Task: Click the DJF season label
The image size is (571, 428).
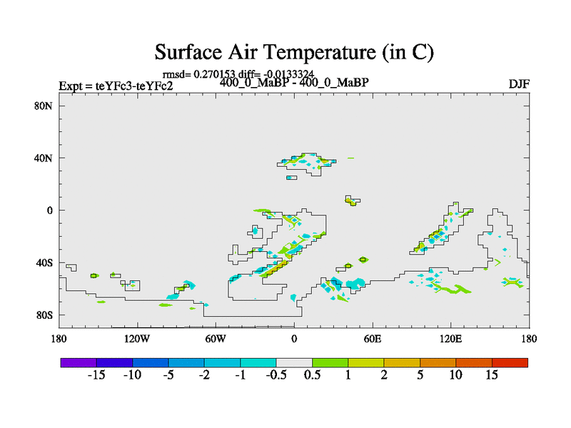Action: tap(518, 84)
